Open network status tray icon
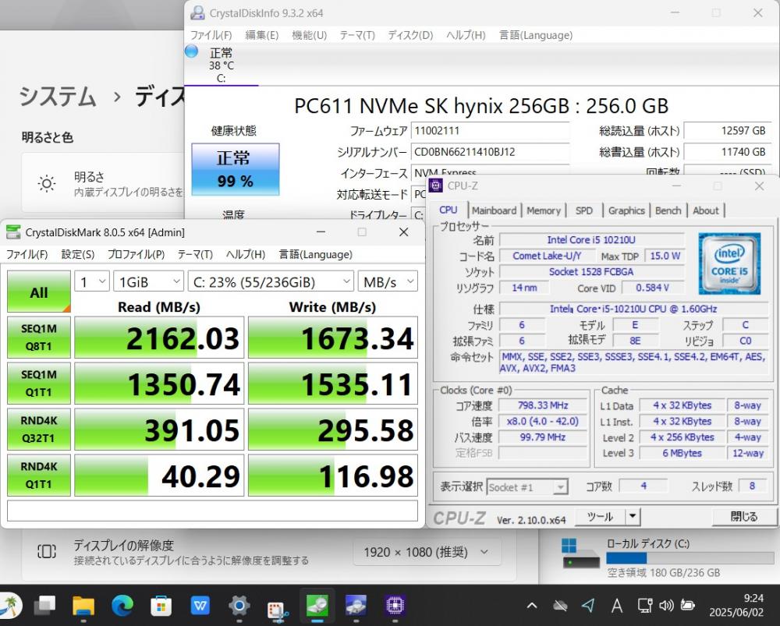The height and width of the screenshot is (626, 780). 645,605
